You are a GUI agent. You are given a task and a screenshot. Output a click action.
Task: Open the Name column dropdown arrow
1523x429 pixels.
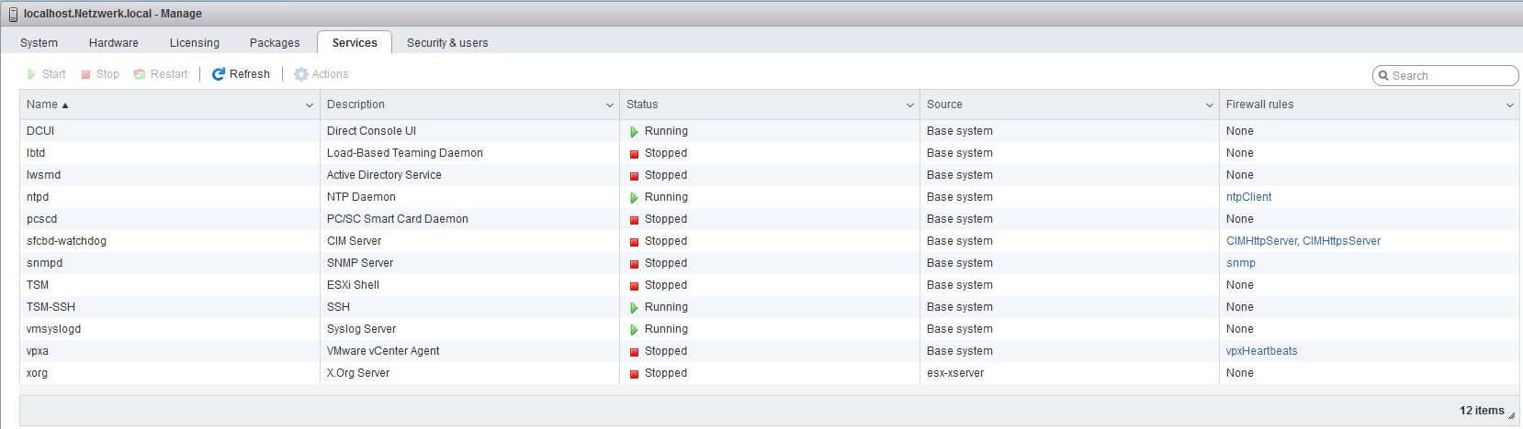click(x=310, y=105)
